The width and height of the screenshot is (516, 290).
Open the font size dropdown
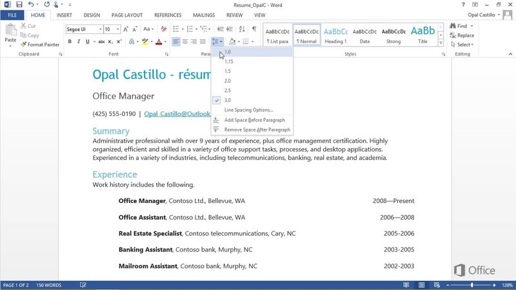[x=117, y=29]
